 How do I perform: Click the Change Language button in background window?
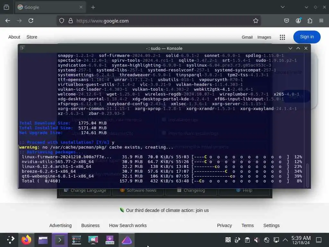click(x=85, y=190)
